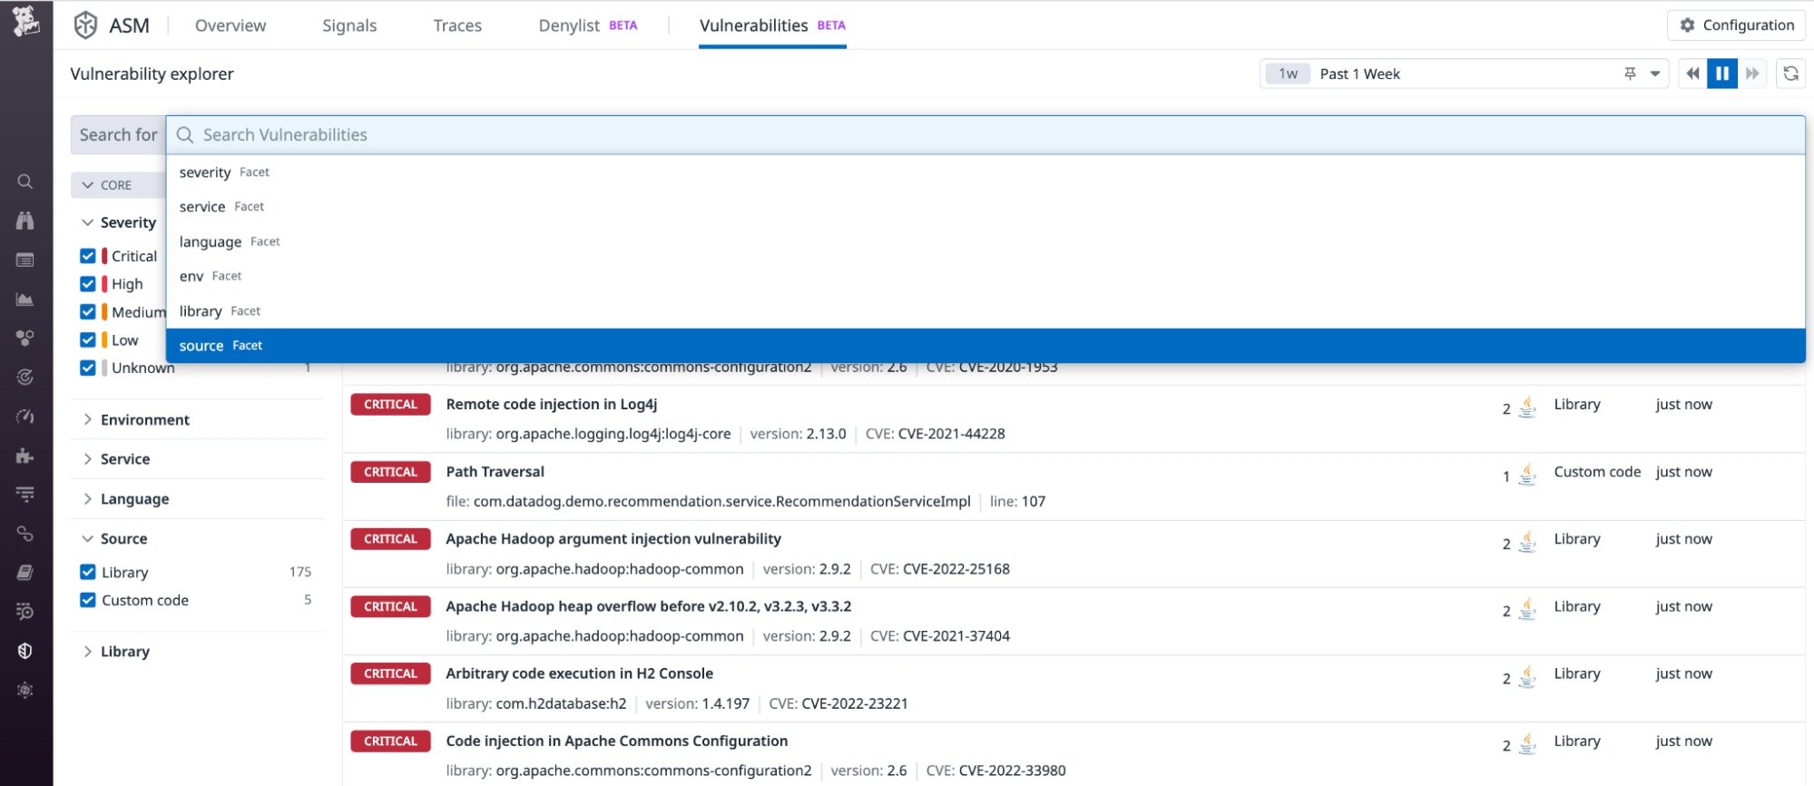Step time range forward with fast-forward icon

coord(1752,74)
